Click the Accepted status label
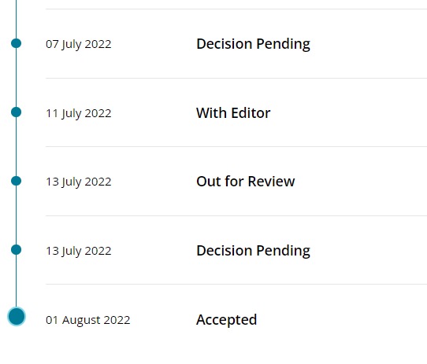Viewport: 427px width, 364px height. click(x=226, y=320)
